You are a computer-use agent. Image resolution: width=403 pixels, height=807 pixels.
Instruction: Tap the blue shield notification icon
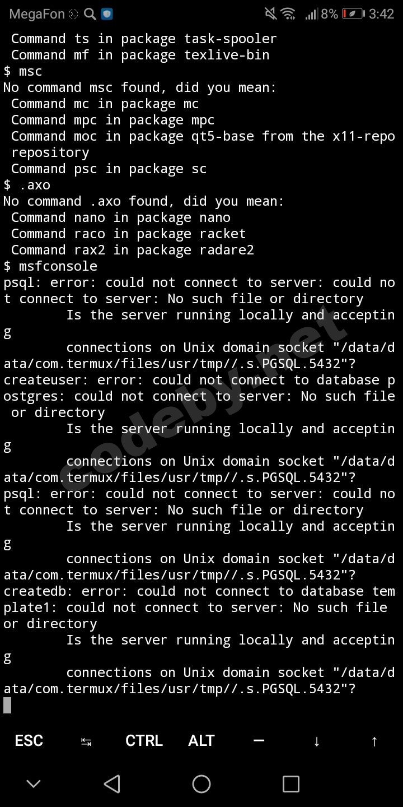107,14
